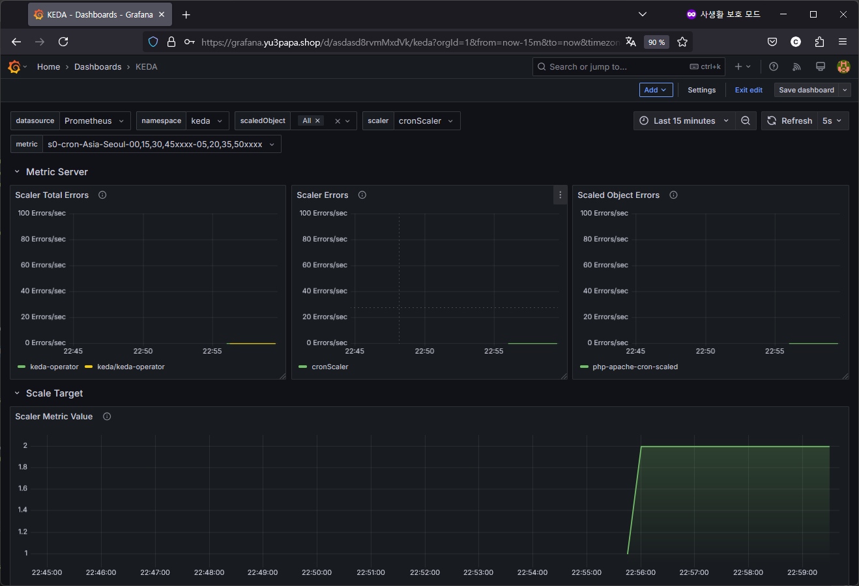Viewport: 859px width, 586px height.
Task: Go to the Home breadcrumb
Action: [48, 66]
